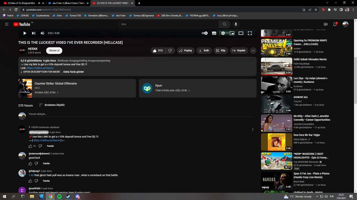Screen dimensions: 357x200
Task: Jump to 1:43 timestamp in fatjong7 comment
Action: click(31, 175)
